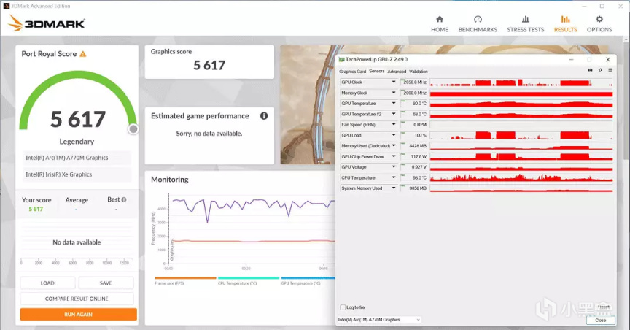Viewport: 630px width, 330px height.
Task: Click the GPU-Z Reset button
Action: [x=604, y=307]
